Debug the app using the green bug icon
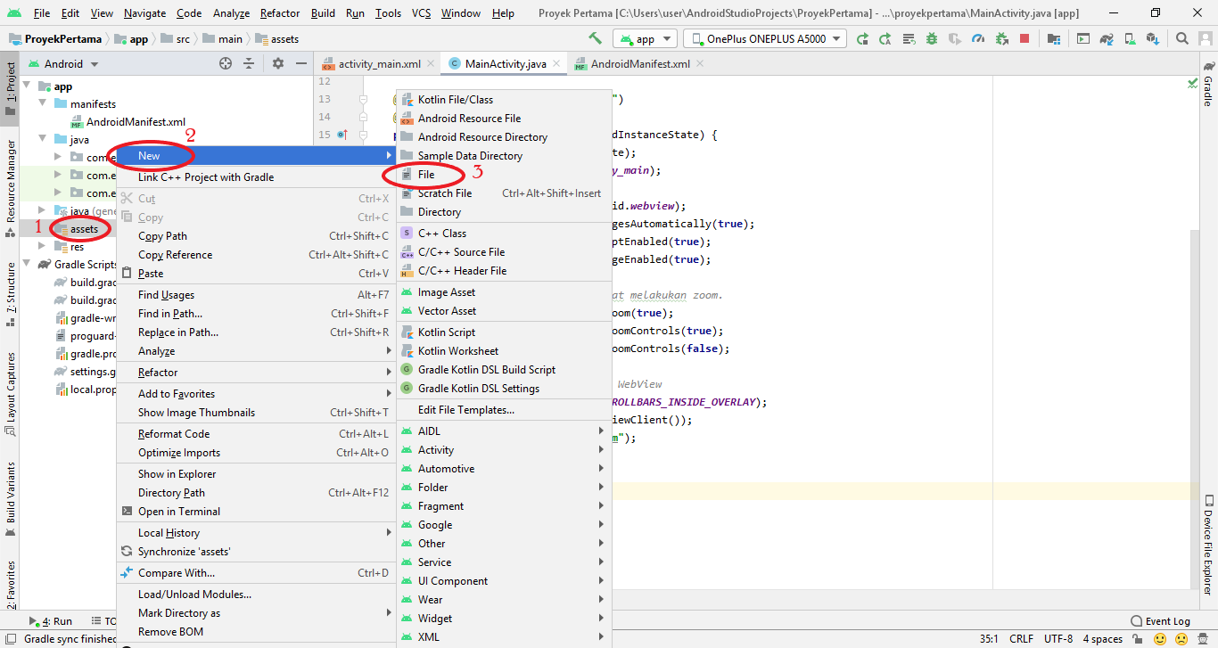This screenshot has width=1218, height=648. tap(932, 37)
